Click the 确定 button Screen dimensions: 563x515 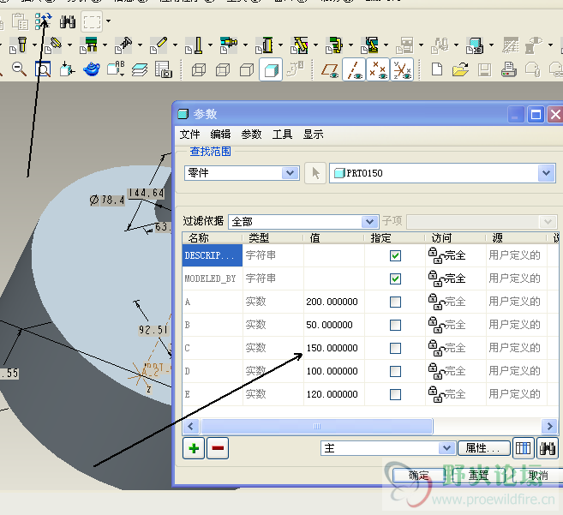pyautogui.click(x=419, y=476)
